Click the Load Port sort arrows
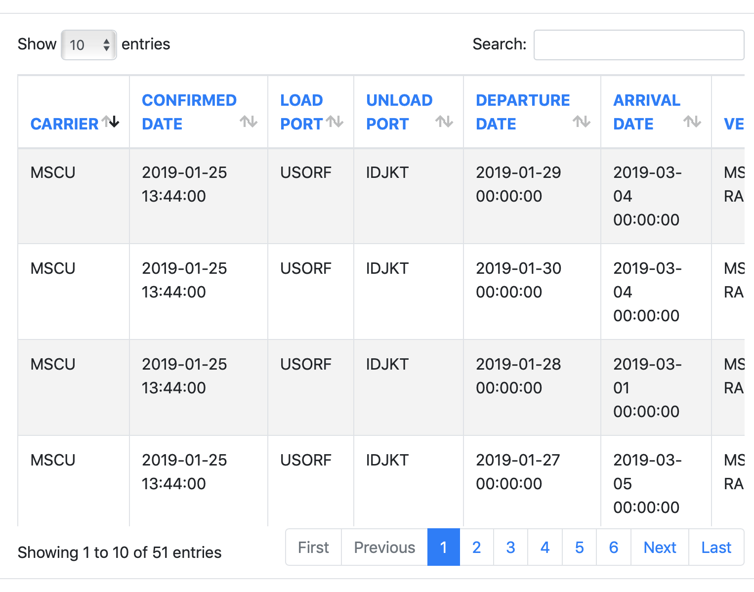The height and width of the screenshot is (592, 754). 335,122
